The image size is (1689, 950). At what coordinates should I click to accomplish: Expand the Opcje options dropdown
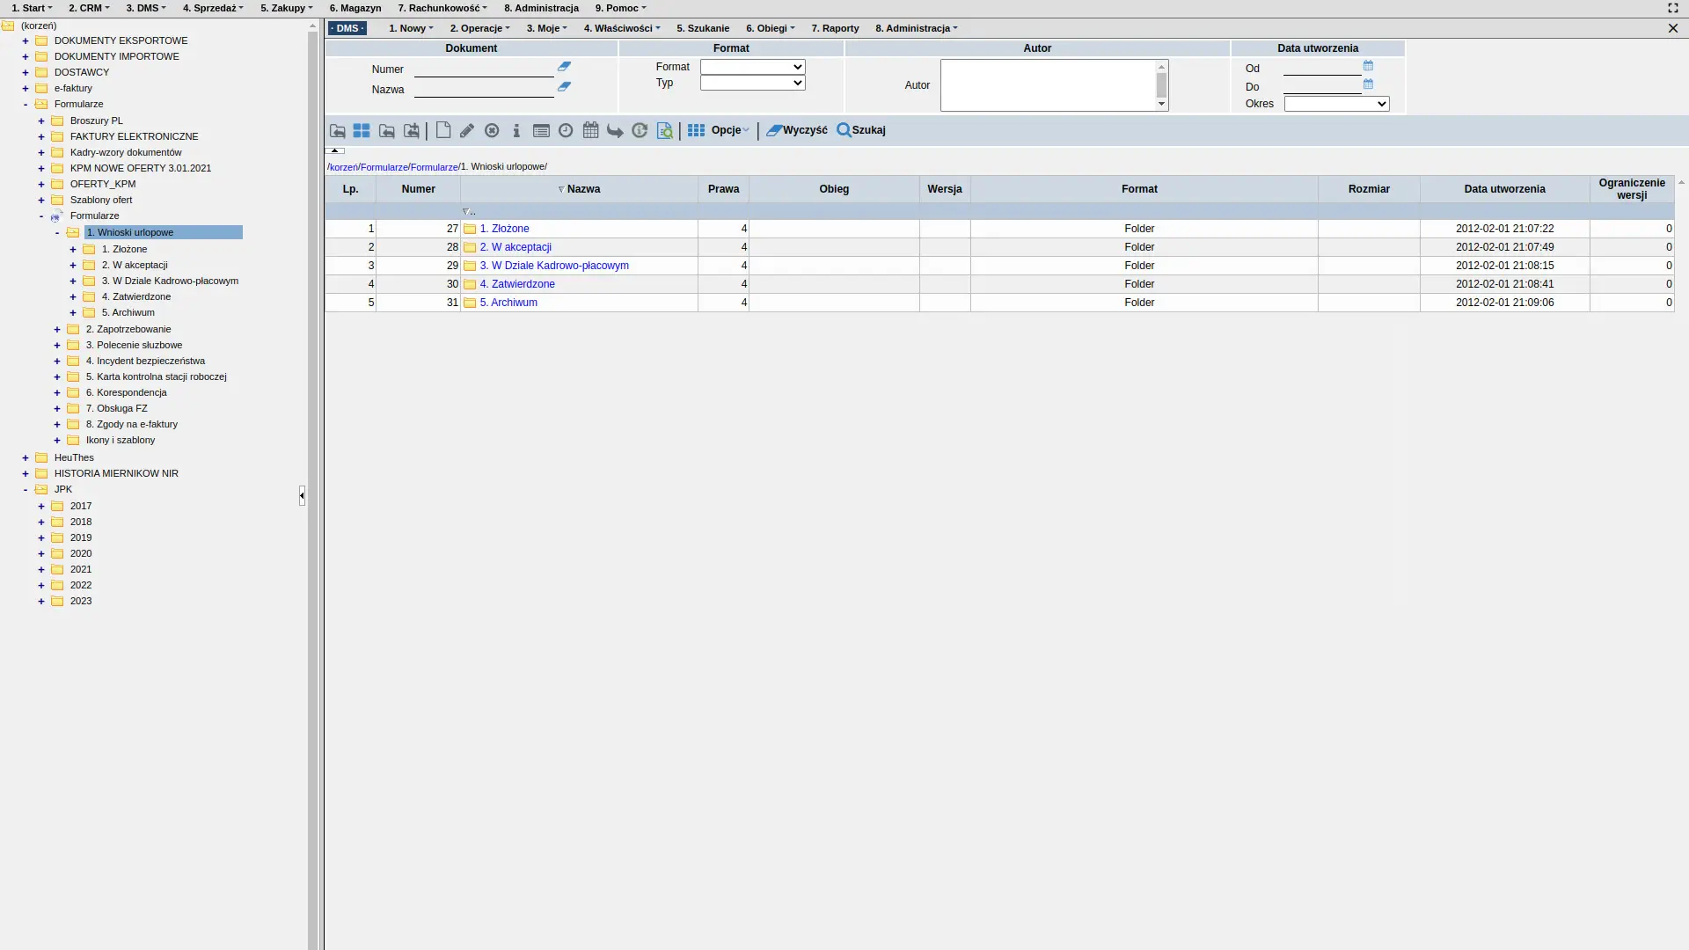(x=730, y=130)
